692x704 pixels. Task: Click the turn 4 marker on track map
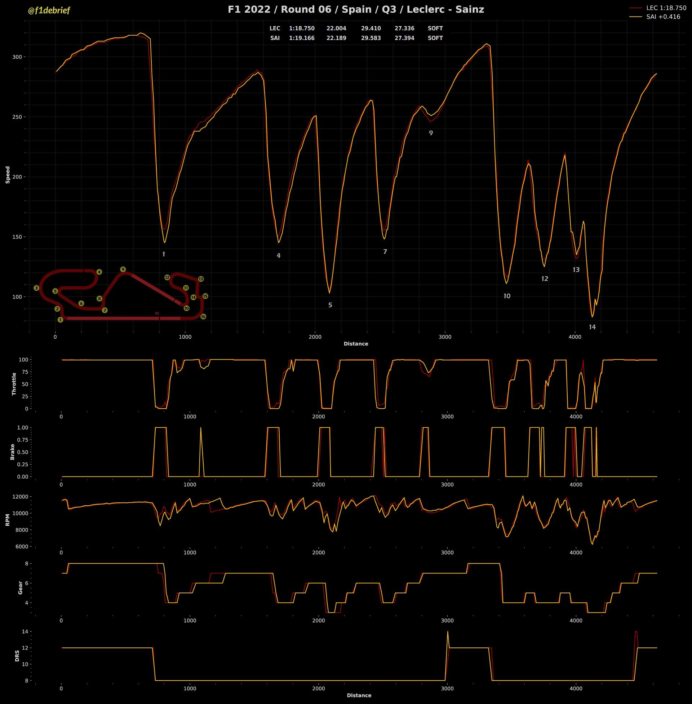point(99,272)
